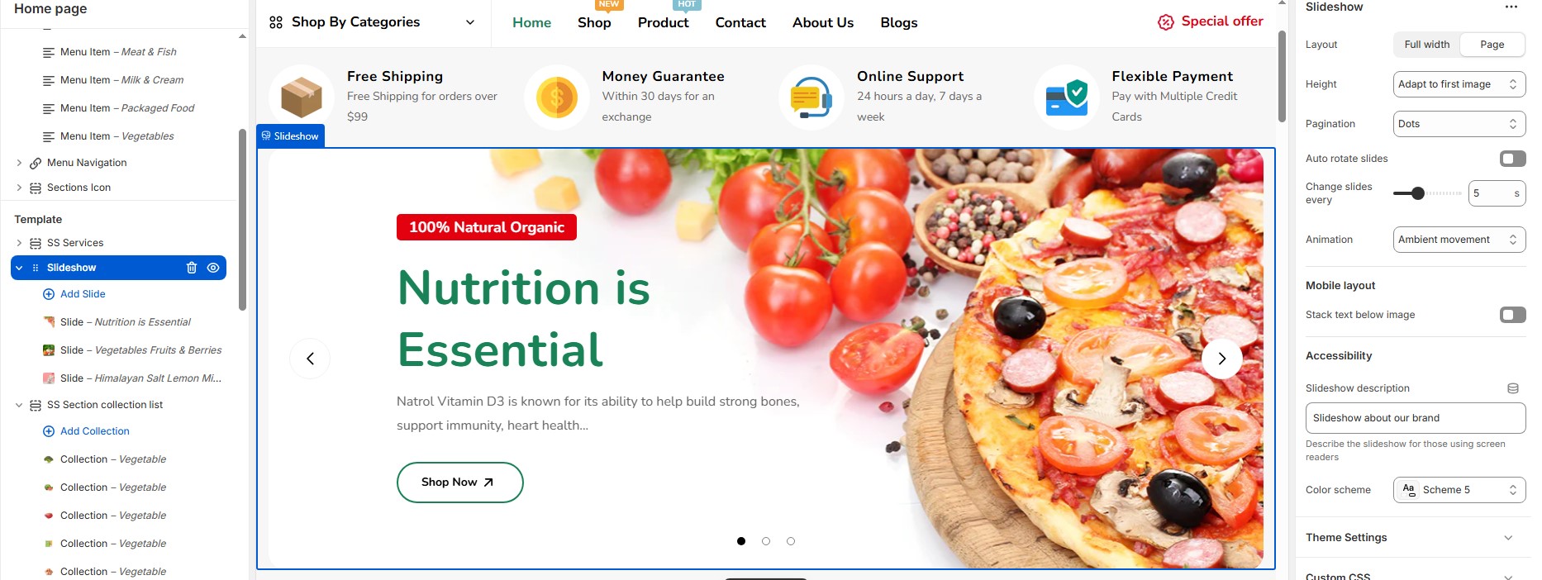Click the Change slides every slider handle
This screenshot has width=1542, height=580.
pyautogui.click(x=1418, y=193)
